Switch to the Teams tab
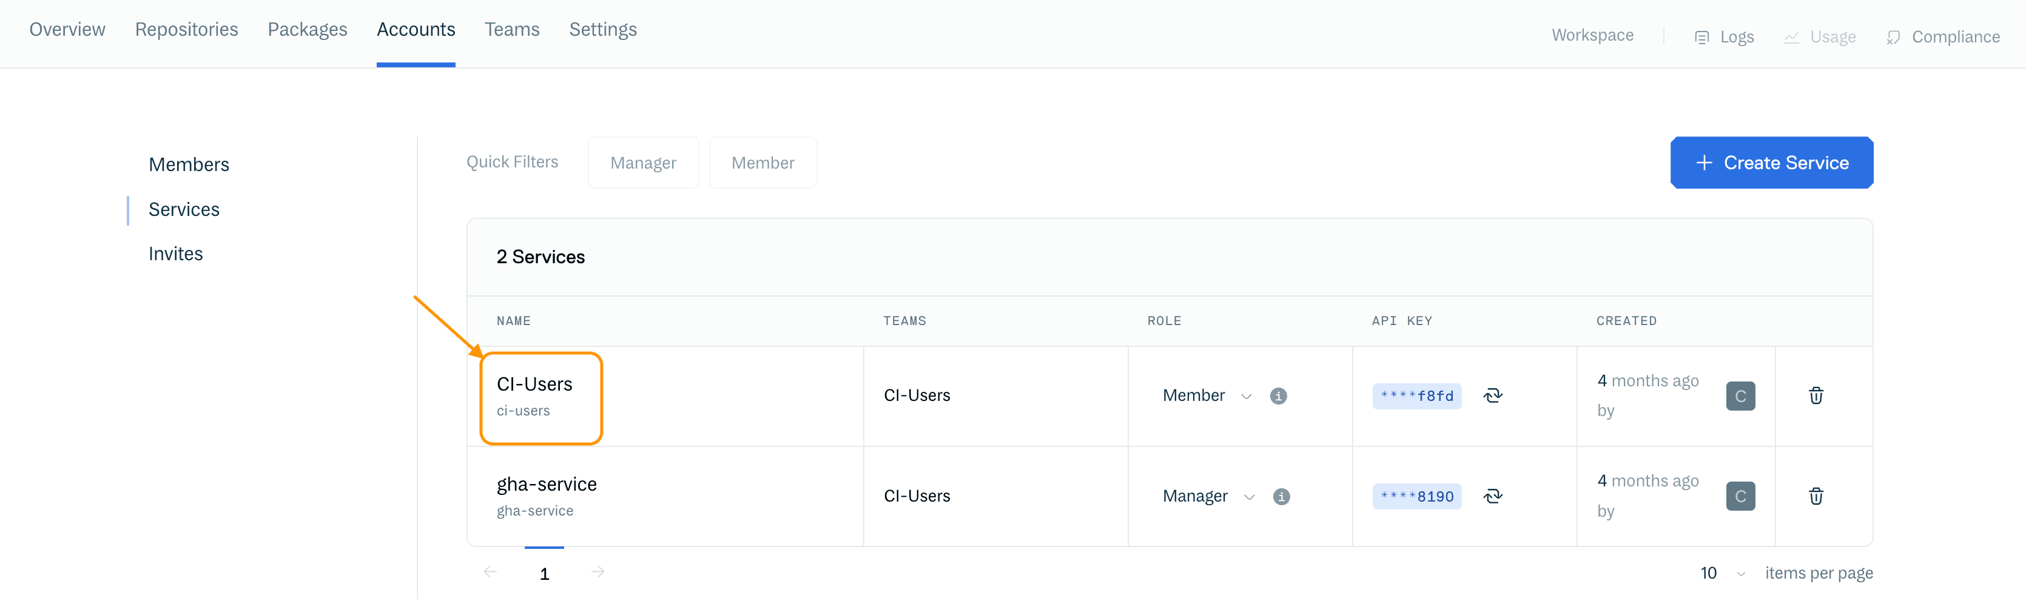 tap(512, 29)
